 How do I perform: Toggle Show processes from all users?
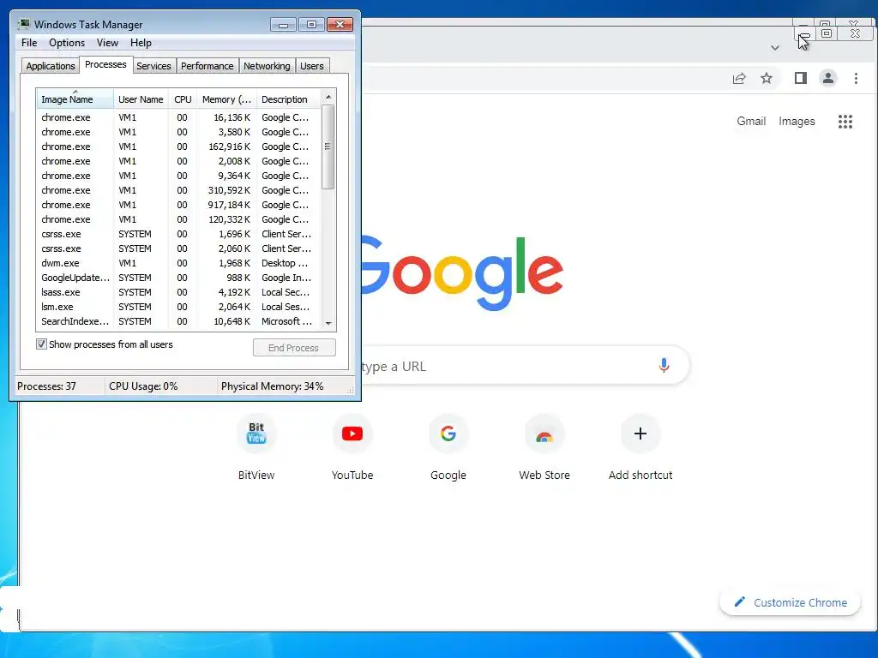click(x=41, y=344)
